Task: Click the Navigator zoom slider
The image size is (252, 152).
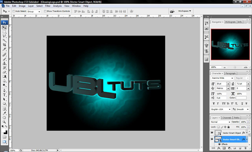Action: [x=235, y=67]
